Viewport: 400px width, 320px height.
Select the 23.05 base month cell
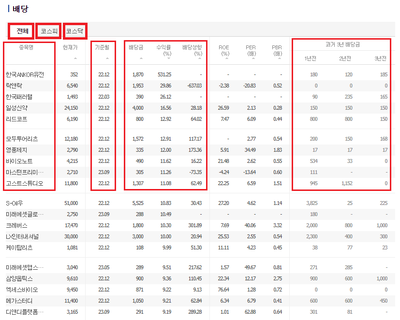pyautogui.click(x=104, y=267)
